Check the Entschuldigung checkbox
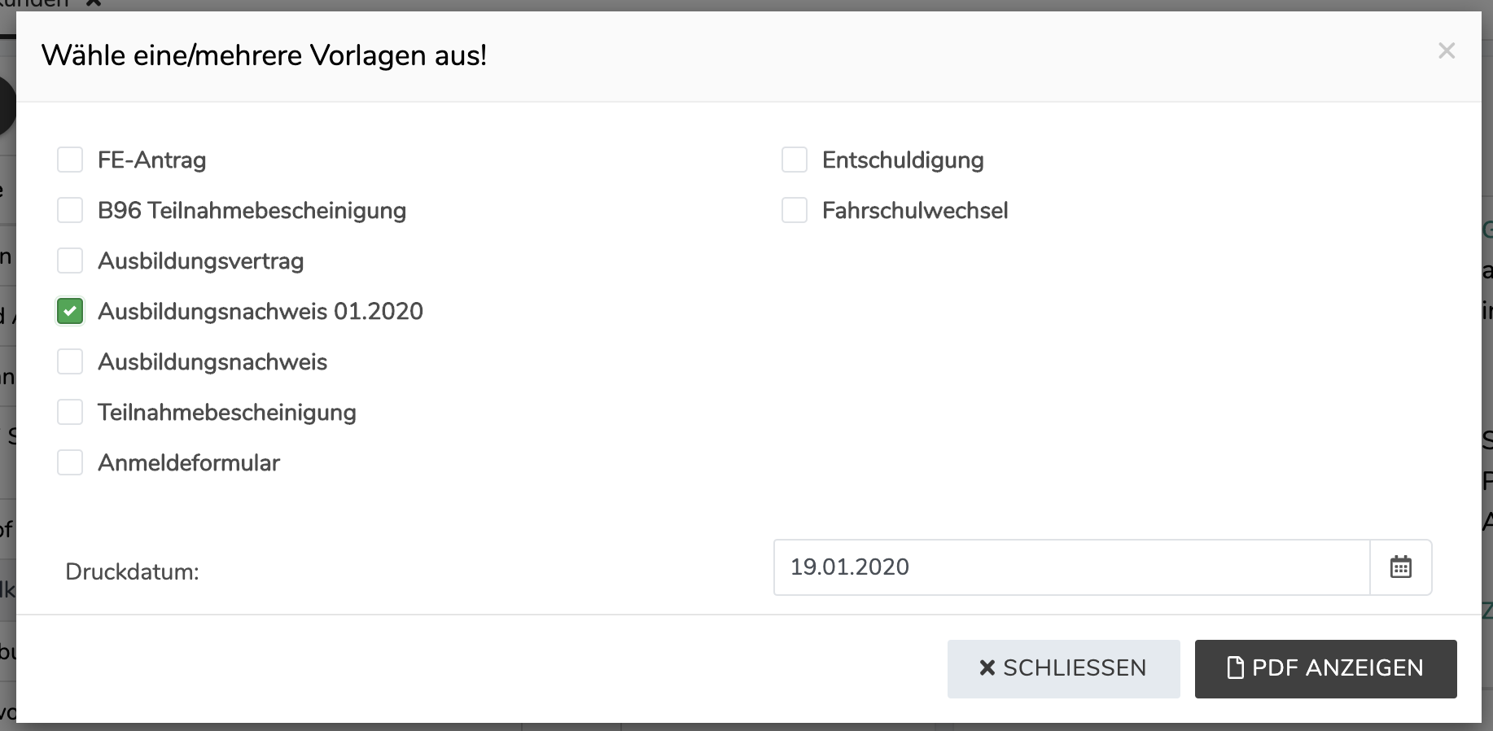This screenshot has height=731, width=1493. [794, 160]
